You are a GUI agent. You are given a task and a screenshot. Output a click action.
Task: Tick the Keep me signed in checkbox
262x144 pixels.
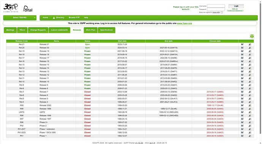pyautogui.click(x=222, y=13)
